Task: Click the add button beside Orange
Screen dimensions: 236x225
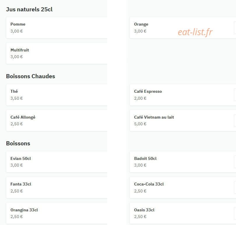Action: point(235,28)
